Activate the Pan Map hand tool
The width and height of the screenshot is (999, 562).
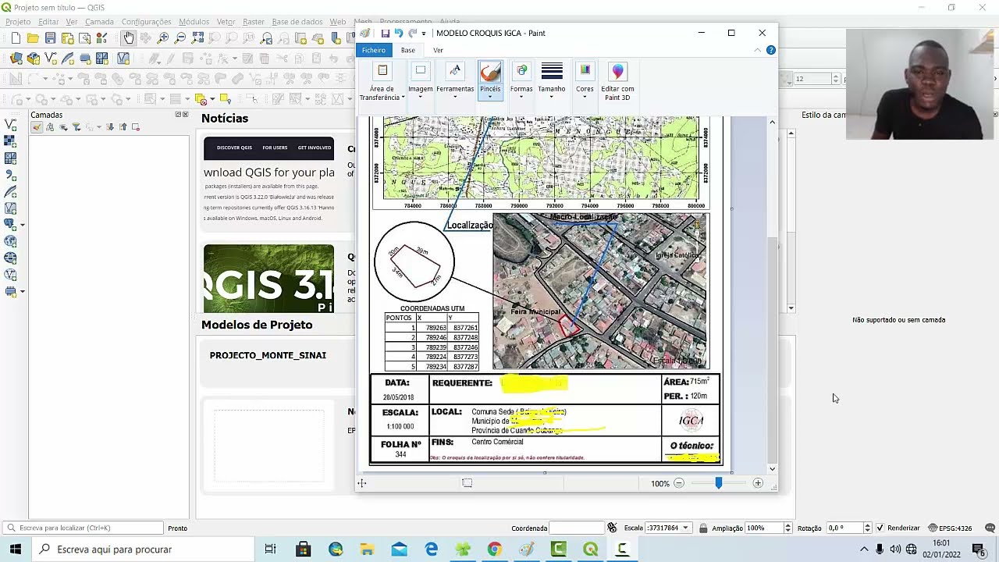point(128,38)
